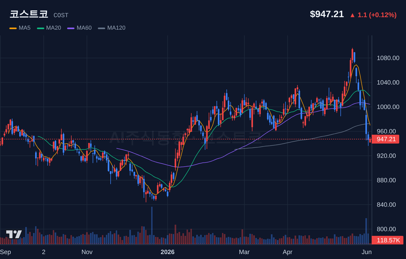Click the 1080.00 price axis label

[x=388, y=58]
